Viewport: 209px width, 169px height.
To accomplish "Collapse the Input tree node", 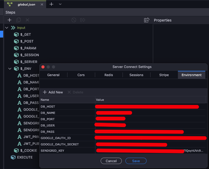I will pyautogui.click(x=7, y=28).
